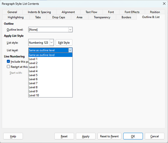168x143 pixels.
Task: Open the List style dropdown arrow
Action: [52, 43]
